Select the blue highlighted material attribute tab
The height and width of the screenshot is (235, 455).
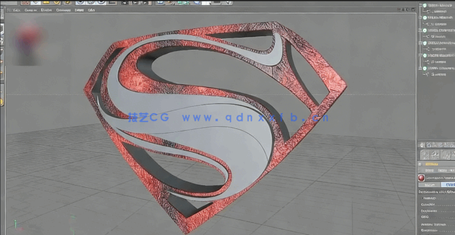pos(449,185)
